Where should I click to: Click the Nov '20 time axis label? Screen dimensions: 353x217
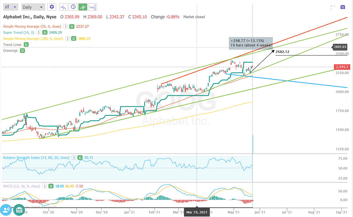77,212
